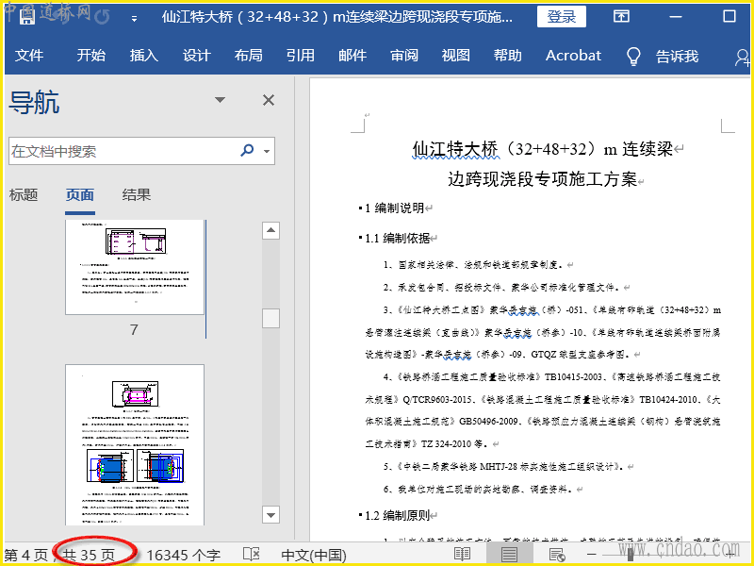Click the heading 1.1 编制依据

pos(397,238)
